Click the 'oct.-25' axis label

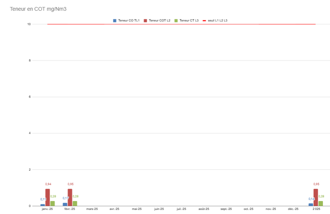(248, 209)
